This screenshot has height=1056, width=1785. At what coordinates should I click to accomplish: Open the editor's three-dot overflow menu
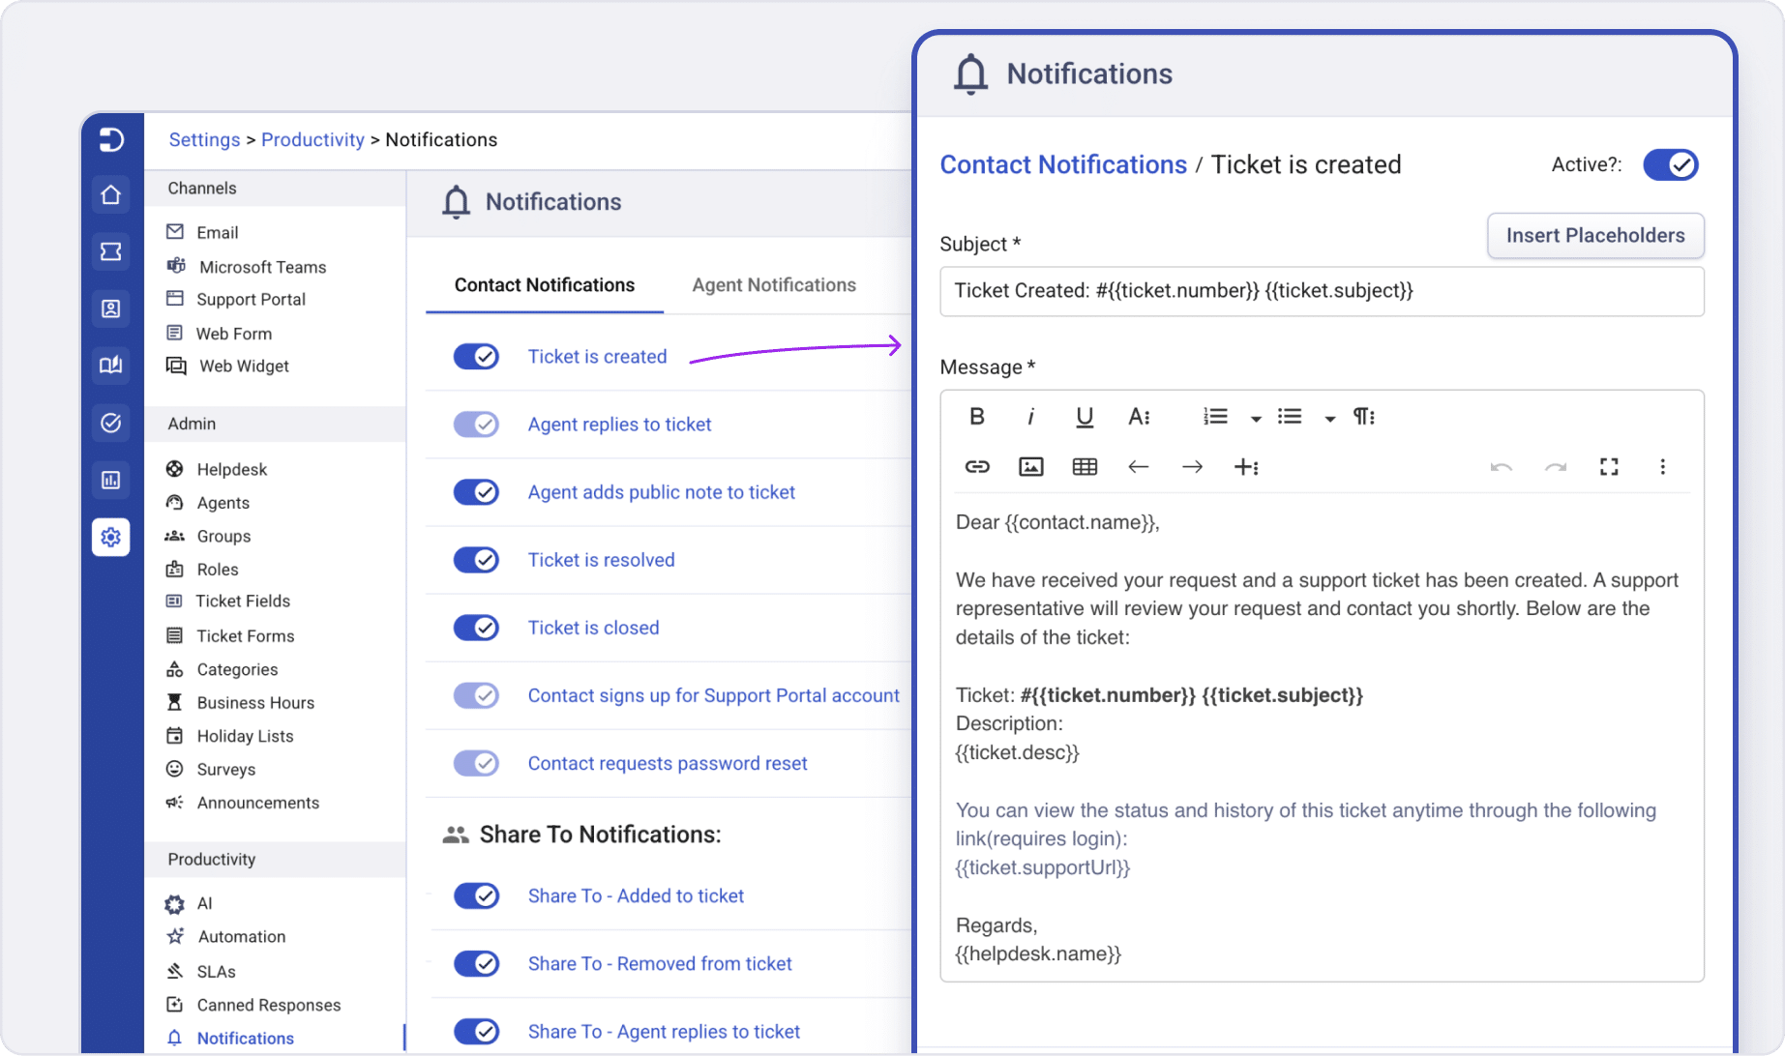(x=1663, y=466)
